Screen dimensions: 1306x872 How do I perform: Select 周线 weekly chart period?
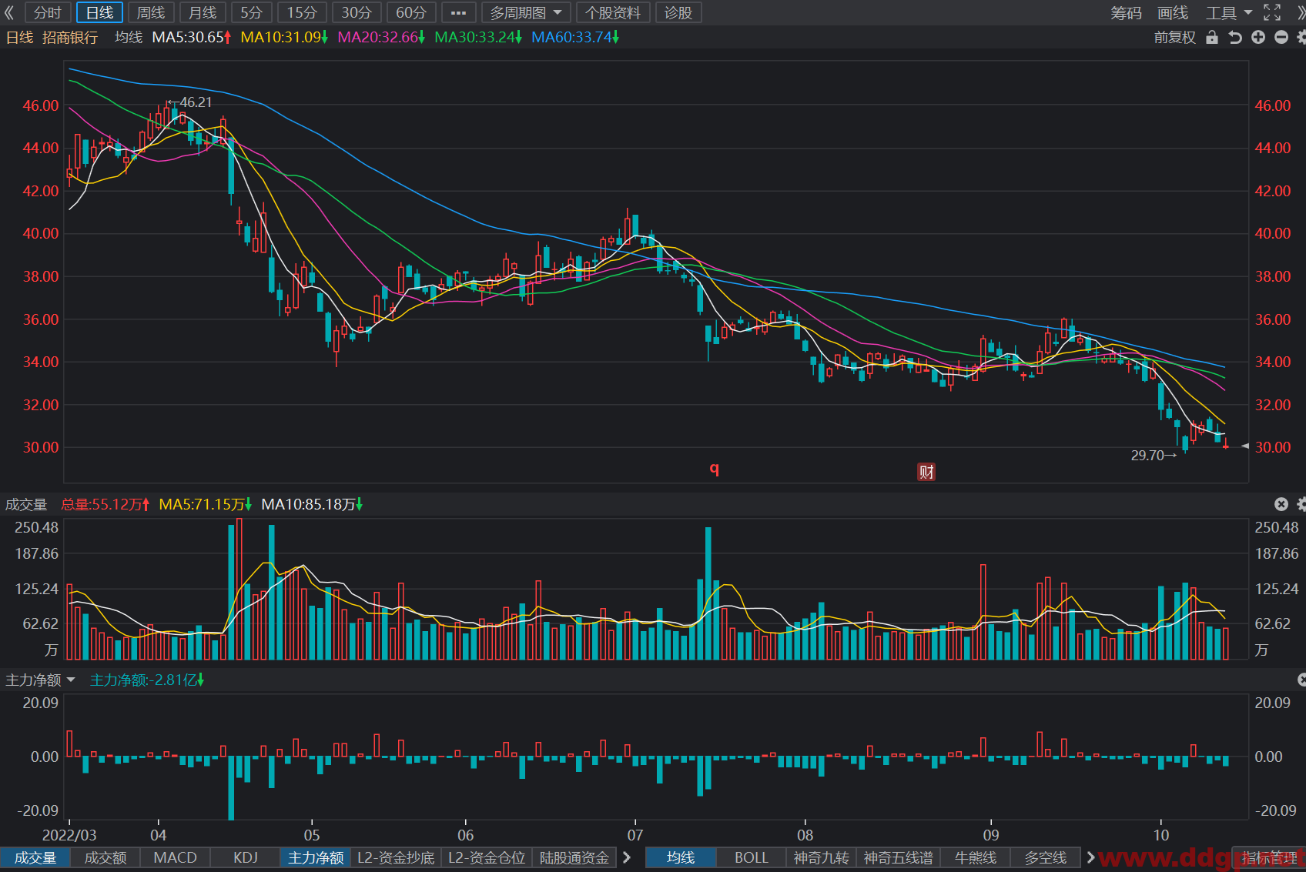pos(151,12)
